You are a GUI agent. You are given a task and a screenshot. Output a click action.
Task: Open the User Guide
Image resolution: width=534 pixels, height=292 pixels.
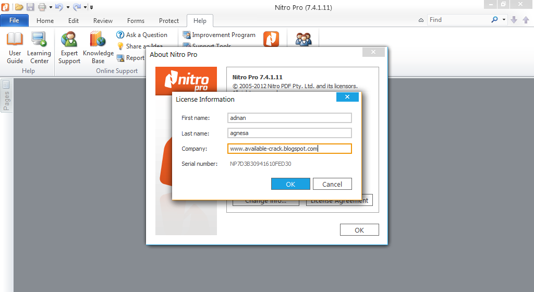coord(15,47)
